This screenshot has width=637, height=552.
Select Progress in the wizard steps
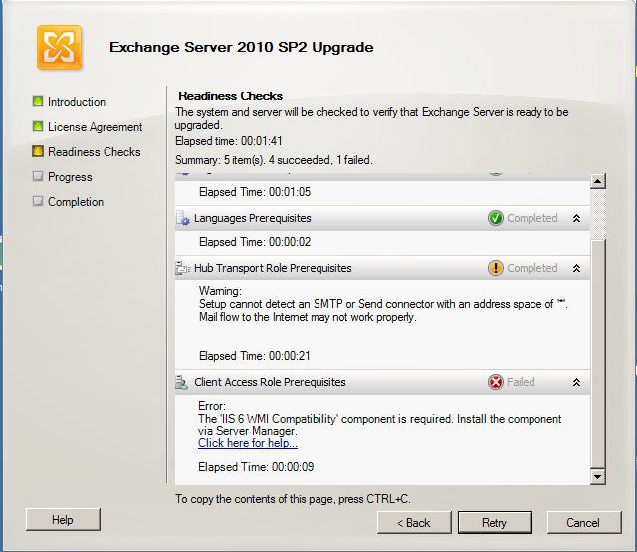[70, 177]
